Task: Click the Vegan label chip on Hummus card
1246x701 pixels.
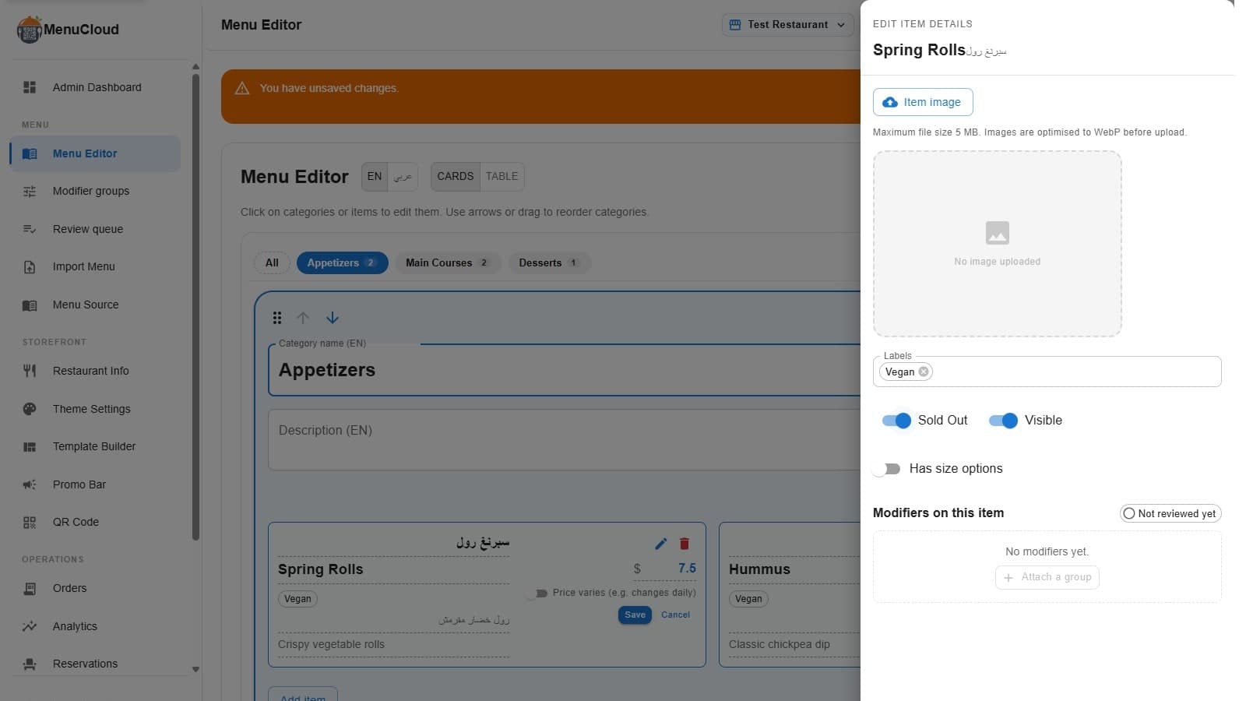Action: point(748,599)
